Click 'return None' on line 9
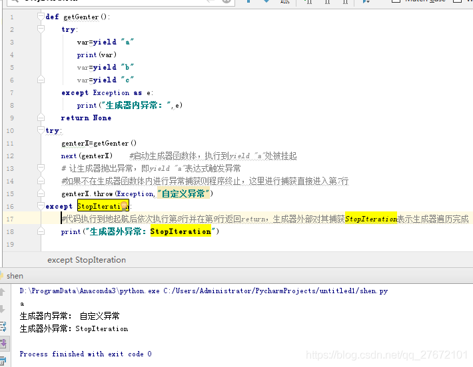Image resolution: width=473 pixels, height=367 pixels. [86, 118]
